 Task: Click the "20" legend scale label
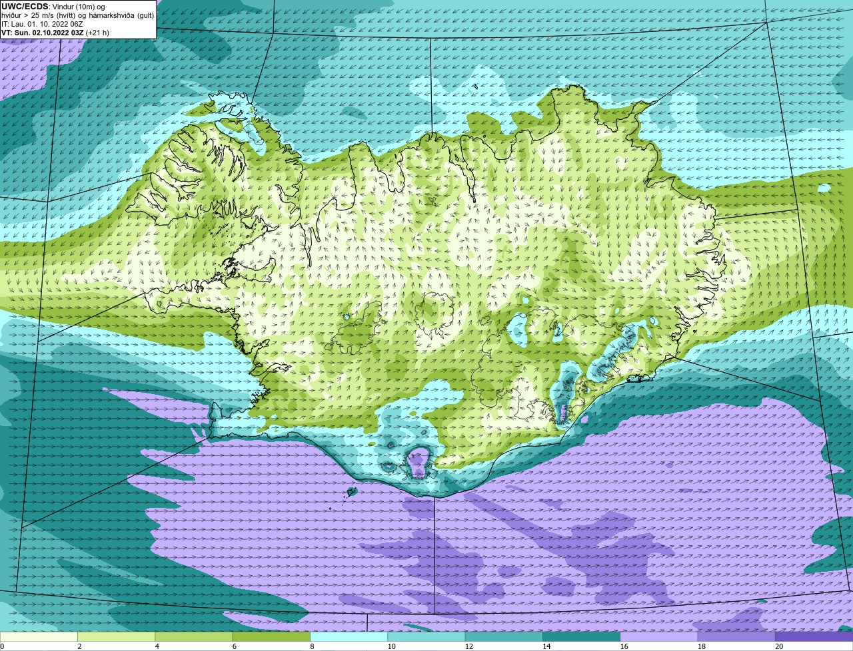click(779, 646)
